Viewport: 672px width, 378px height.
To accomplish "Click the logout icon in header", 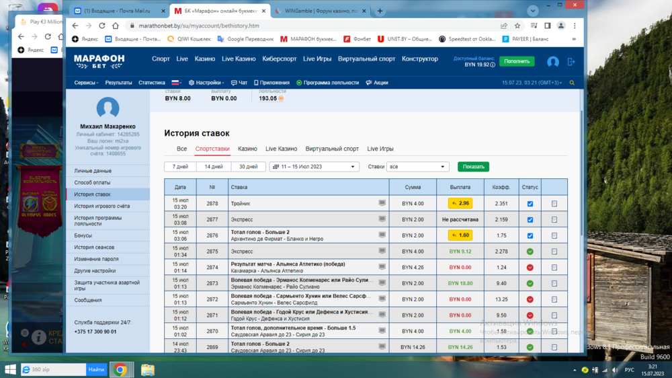I will click(571, 62).
